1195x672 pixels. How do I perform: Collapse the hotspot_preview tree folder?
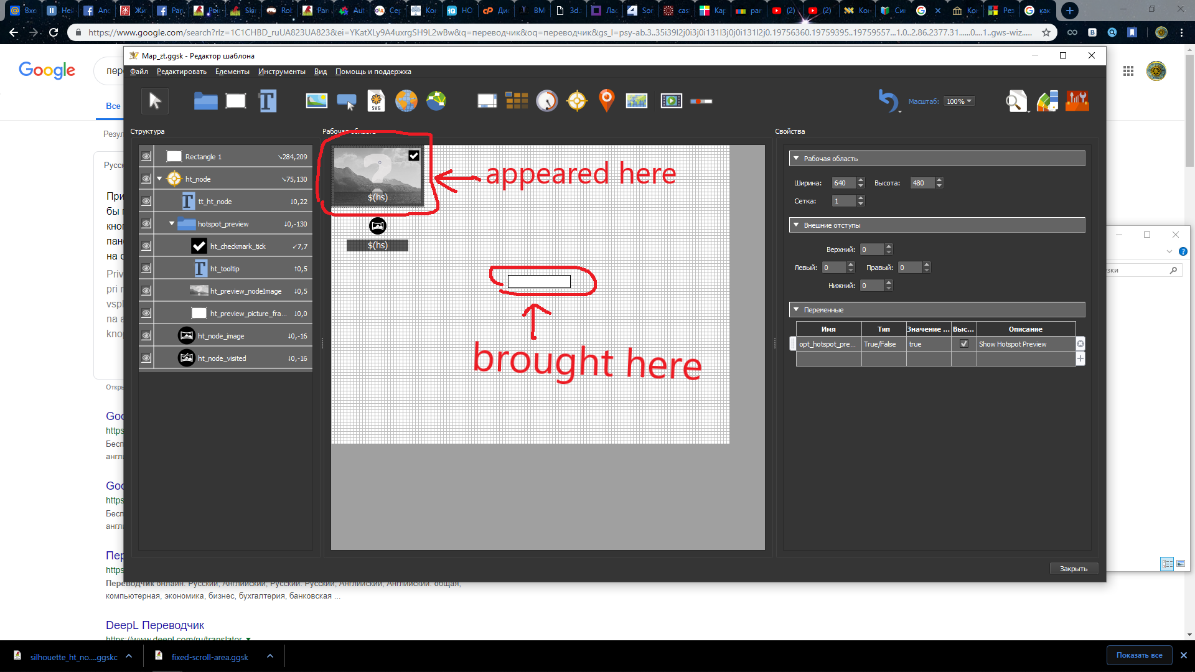(x=172, y=224)
